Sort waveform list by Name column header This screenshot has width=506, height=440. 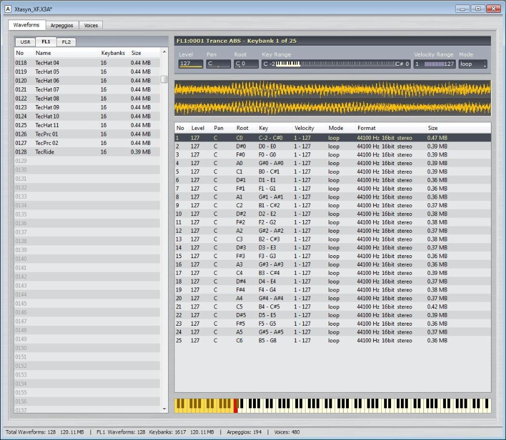66,53
